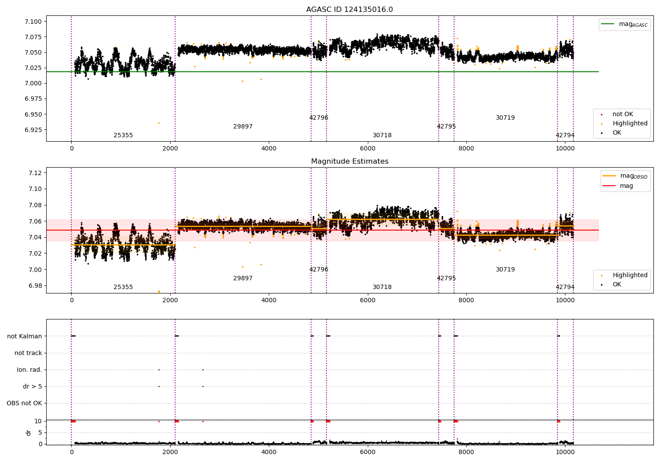Select the mag OBSID legend entry

pyautogui.click(x=625, y=176)
